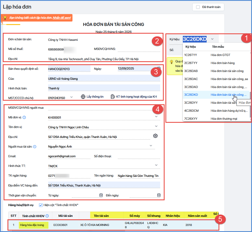Open the "Nhấn để xem!" help link
252x232 pixels.
pos(62,18)
